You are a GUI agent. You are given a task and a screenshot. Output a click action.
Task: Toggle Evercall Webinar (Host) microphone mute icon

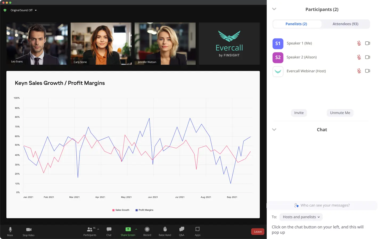click(359, 71)
